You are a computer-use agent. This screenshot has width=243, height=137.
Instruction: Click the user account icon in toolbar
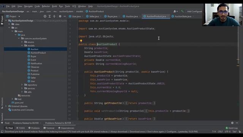175,11
